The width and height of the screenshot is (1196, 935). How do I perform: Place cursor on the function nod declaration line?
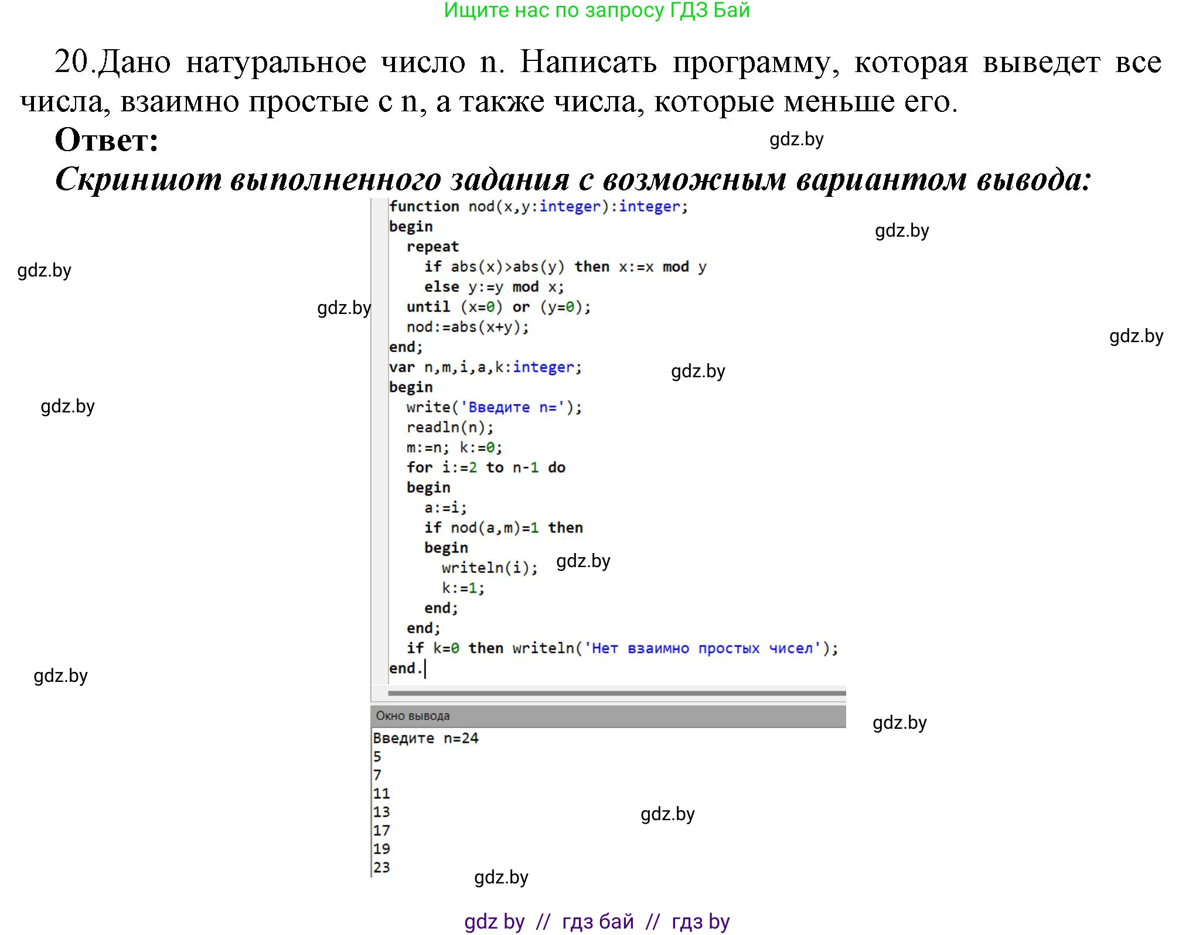536,206
